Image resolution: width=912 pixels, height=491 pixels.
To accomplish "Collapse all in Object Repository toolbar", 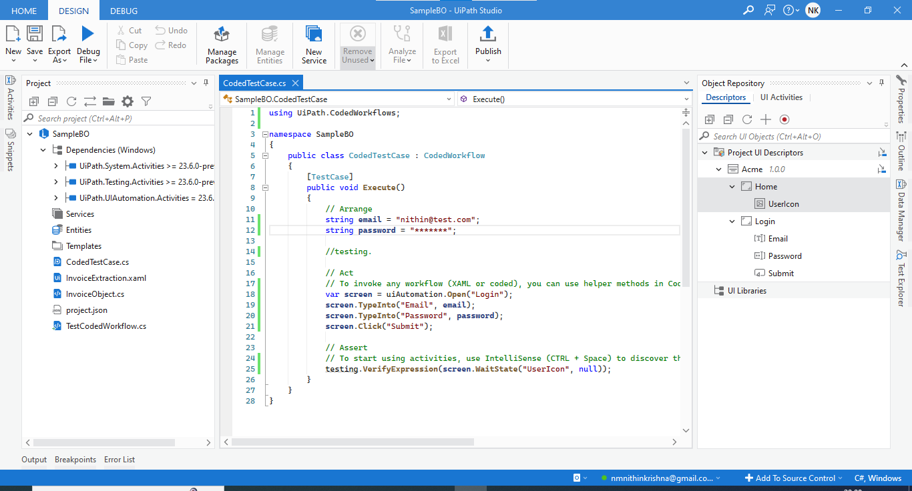I will click(x=728, y=119).
